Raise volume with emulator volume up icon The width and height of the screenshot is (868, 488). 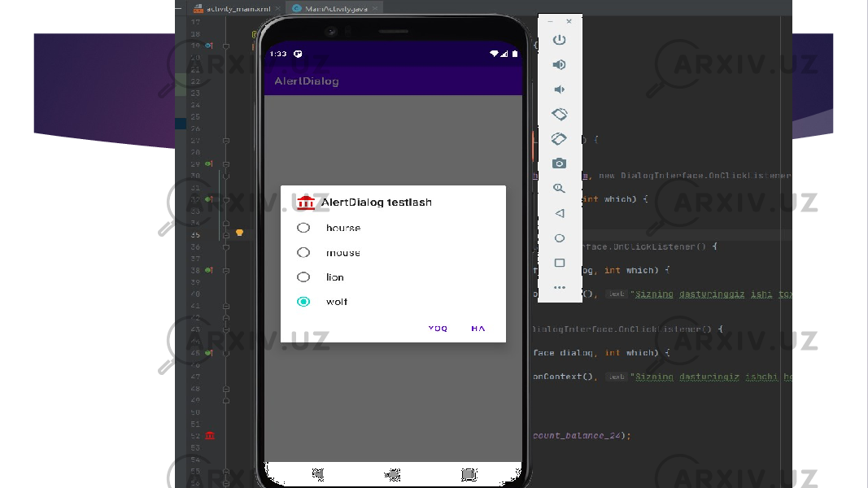pos(559,65)
